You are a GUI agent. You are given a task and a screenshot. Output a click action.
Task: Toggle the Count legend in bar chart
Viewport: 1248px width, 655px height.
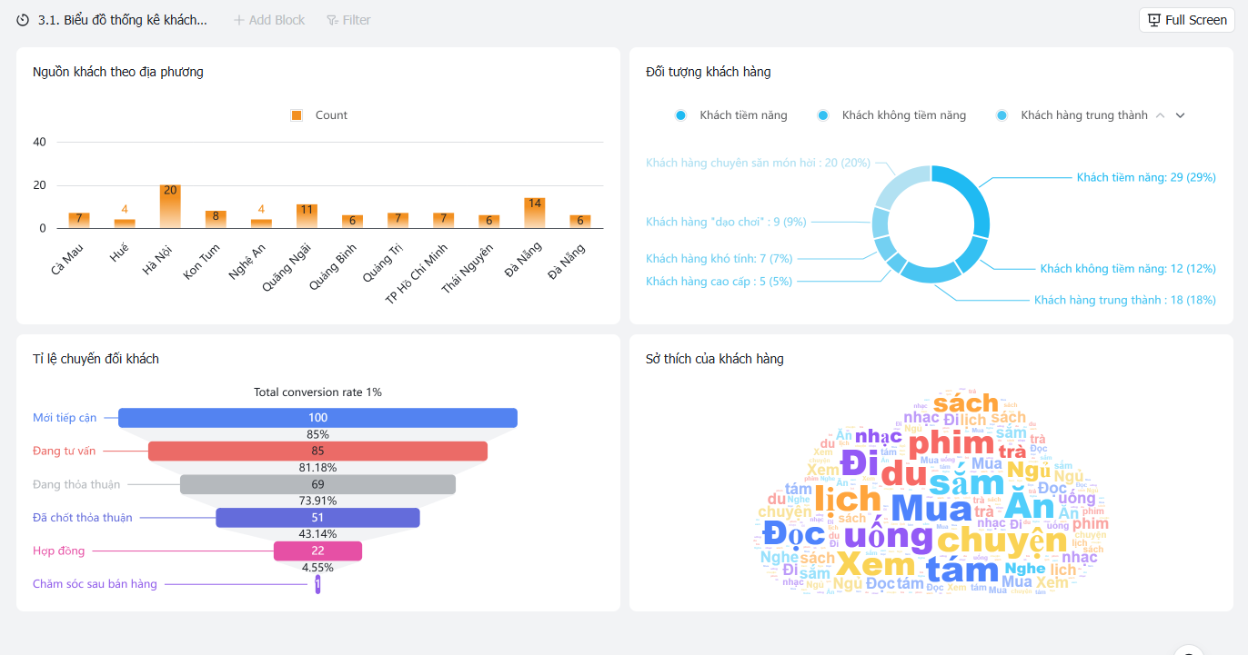(319, 115)
